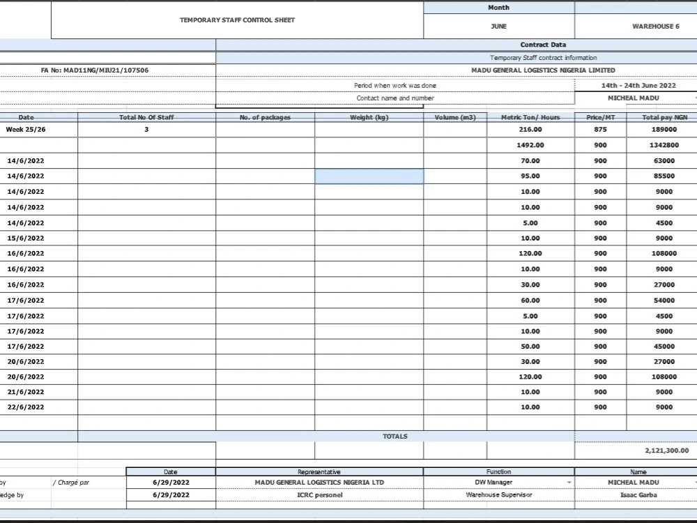Select MICHEAL MADU contact cell under the period
The height and width of the screenshot is (523, 697).
pyautogui.click(x=636, y=98)
